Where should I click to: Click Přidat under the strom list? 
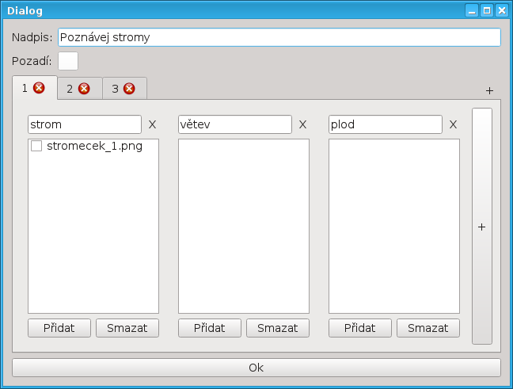(59, 328)
